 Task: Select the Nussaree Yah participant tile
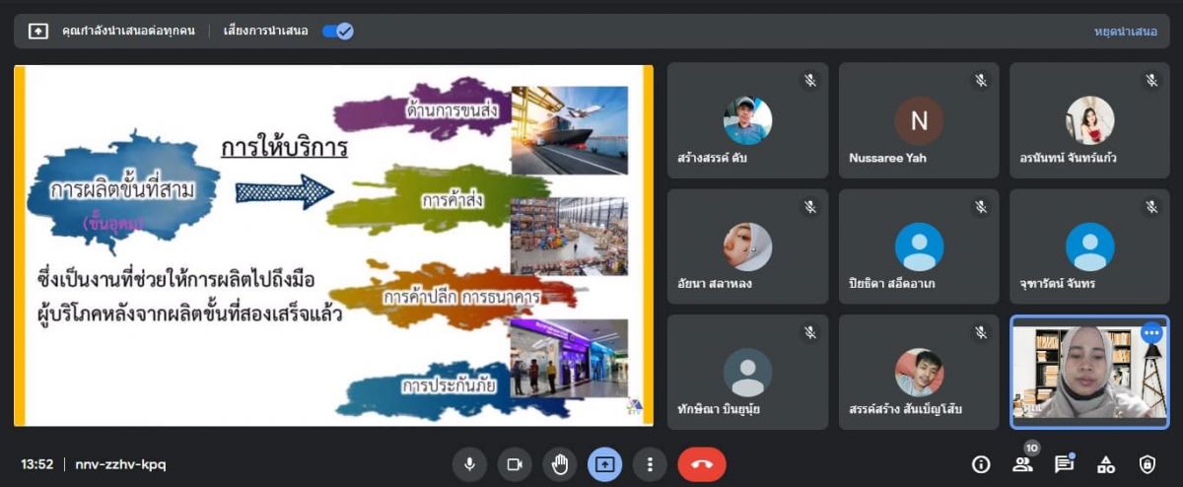point(918,120)
